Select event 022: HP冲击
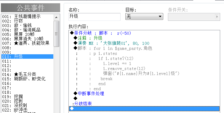 click(x=28, y=110)
